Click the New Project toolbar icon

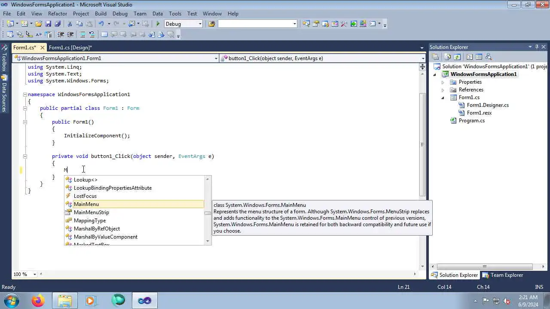(x=10, y=24)
